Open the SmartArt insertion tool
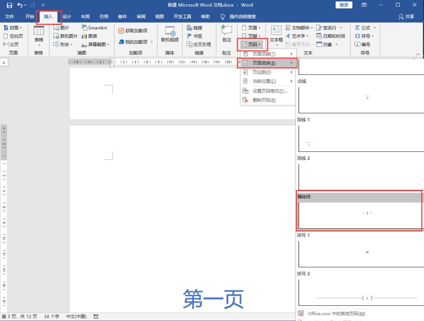The width and height of the screenshot is (424, 321). pyautogui.click(x=95, y=27)
